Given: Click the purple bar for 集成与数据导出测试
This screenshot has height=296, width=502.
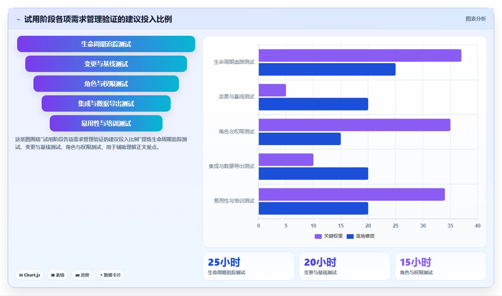Looking at the screenshot, I should point(286,160).
